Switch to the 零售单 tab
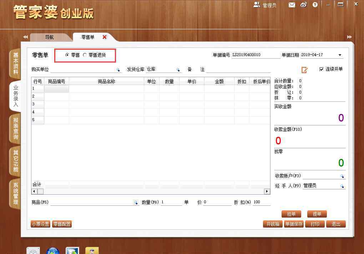364x254 pixels. tap(88, 37)
